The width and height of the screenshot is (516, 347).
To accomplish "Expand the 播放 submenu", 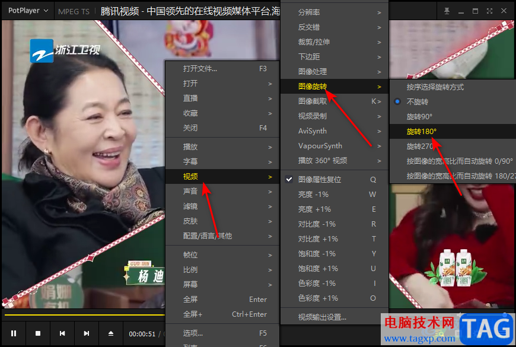I will tap(222, 147).
